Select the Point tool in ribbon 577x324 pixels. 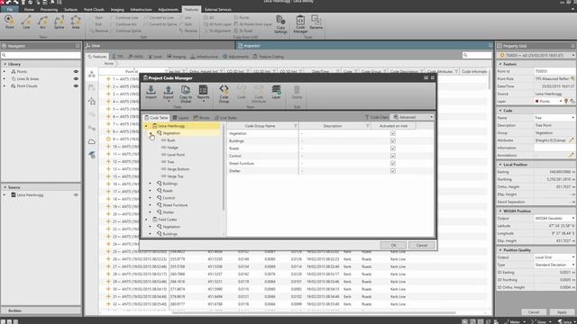[x=9, y=22]
